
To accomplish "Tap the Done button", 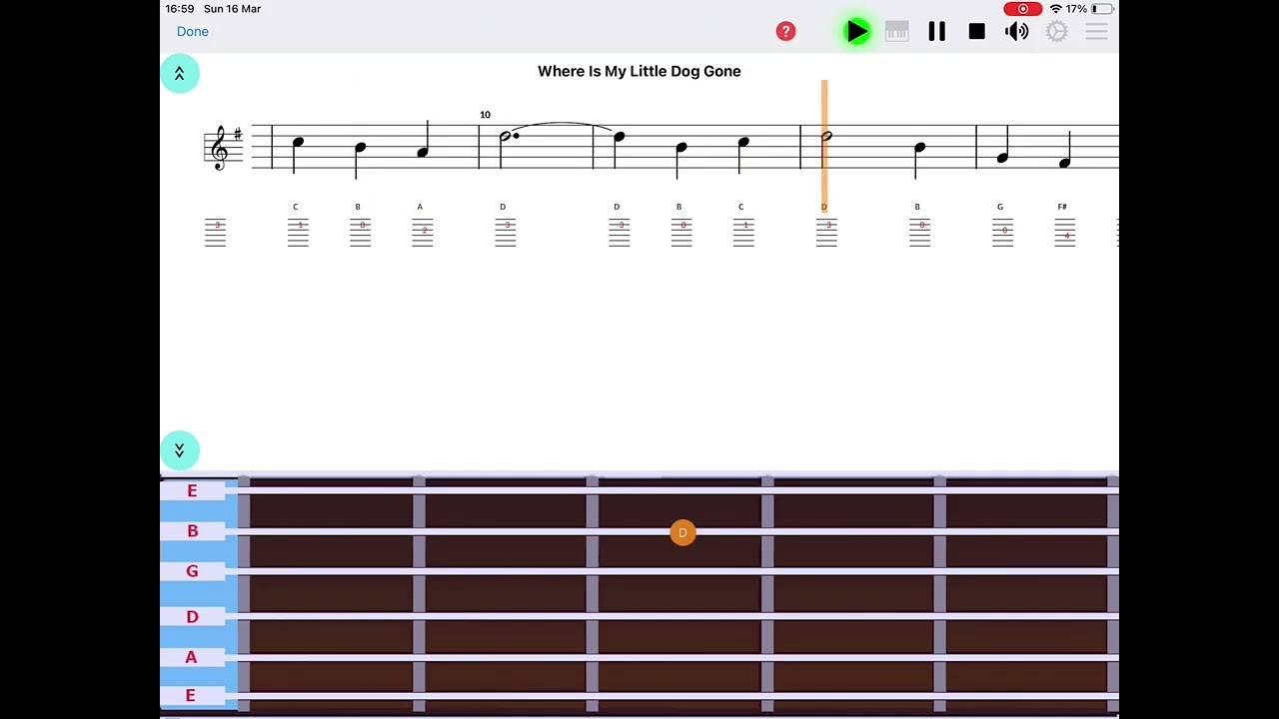I will [193, 32].
